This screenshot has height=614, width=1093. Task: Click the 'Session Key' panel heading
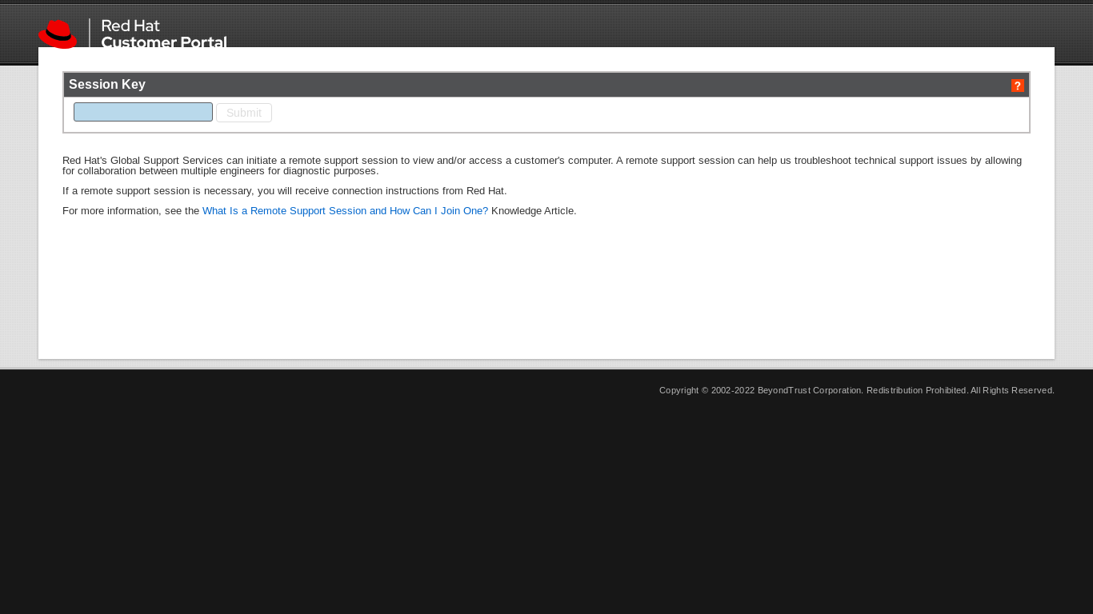point(107,85)
